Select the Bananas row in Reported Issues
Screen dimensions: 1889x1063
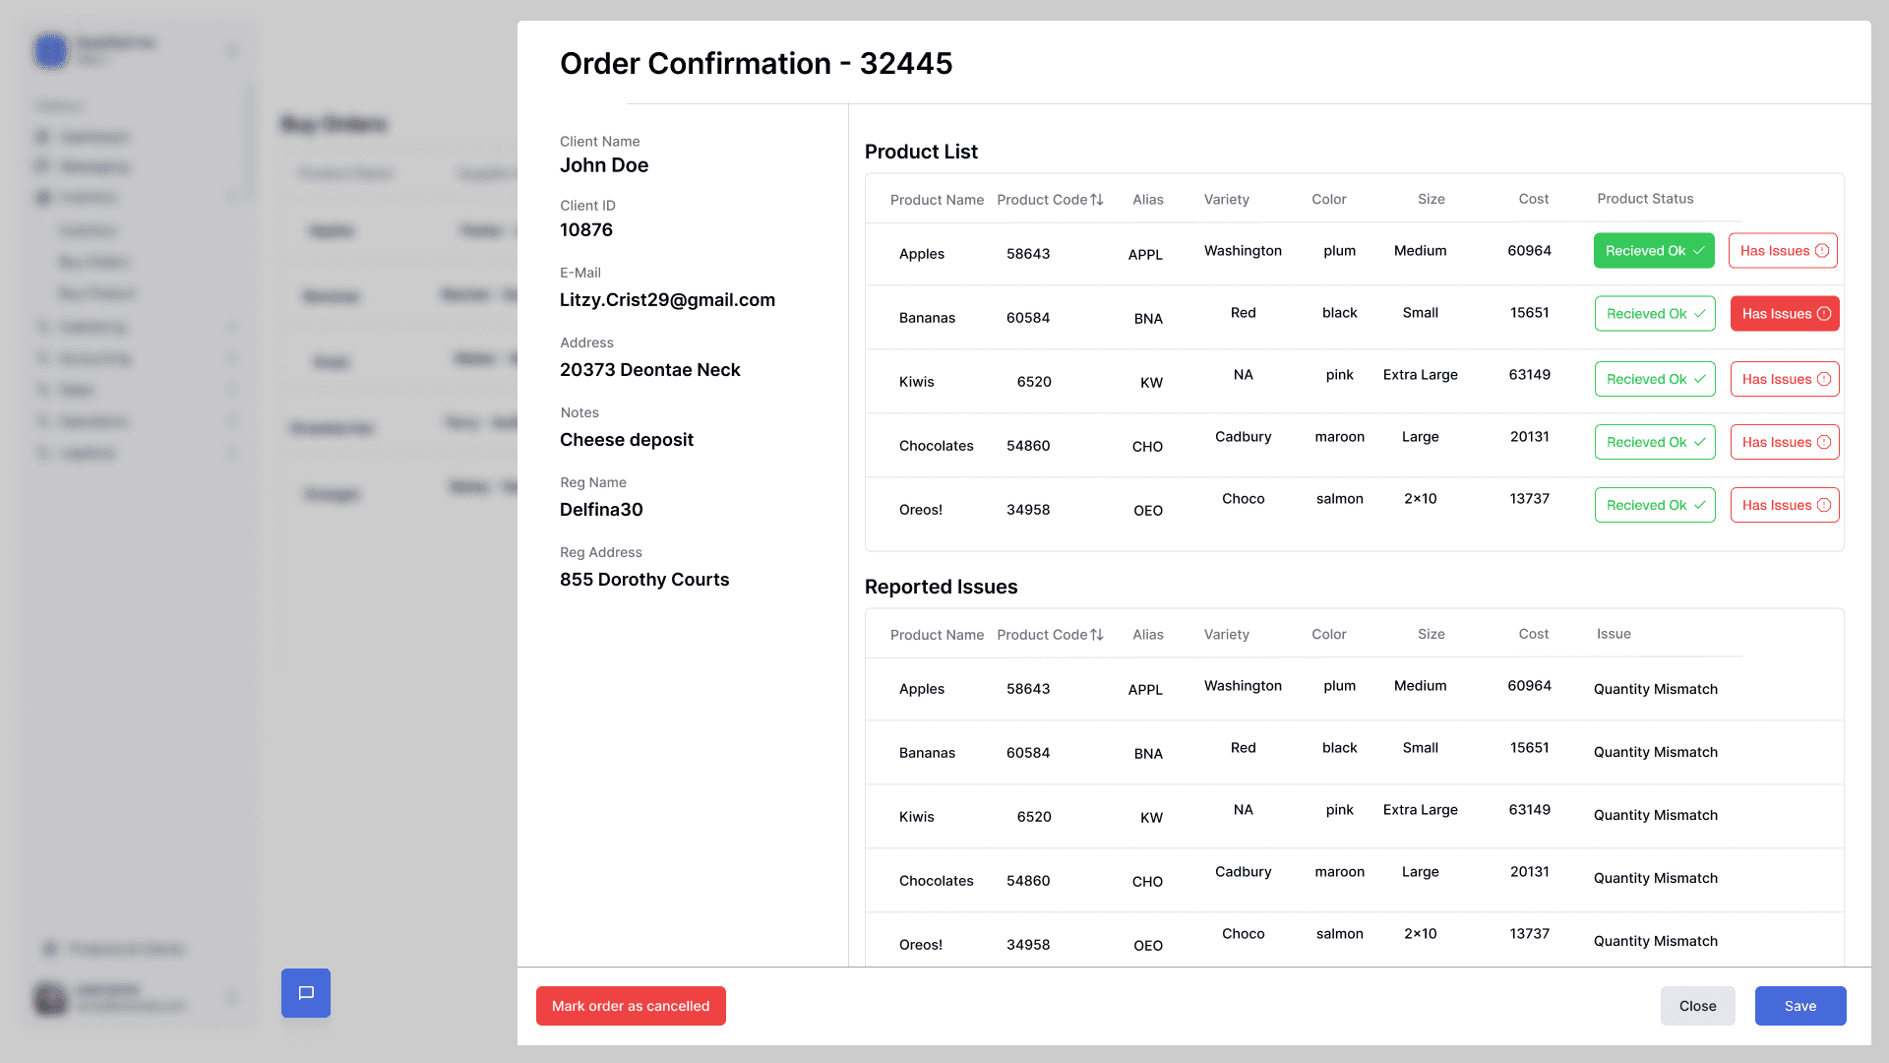coord(927,753)
